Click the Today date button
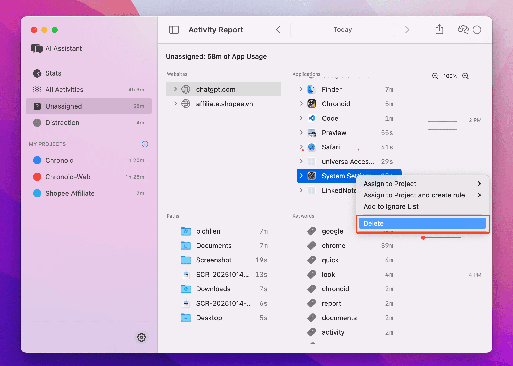The width and height of the screenshot is (513, 366). pos(342,30)
